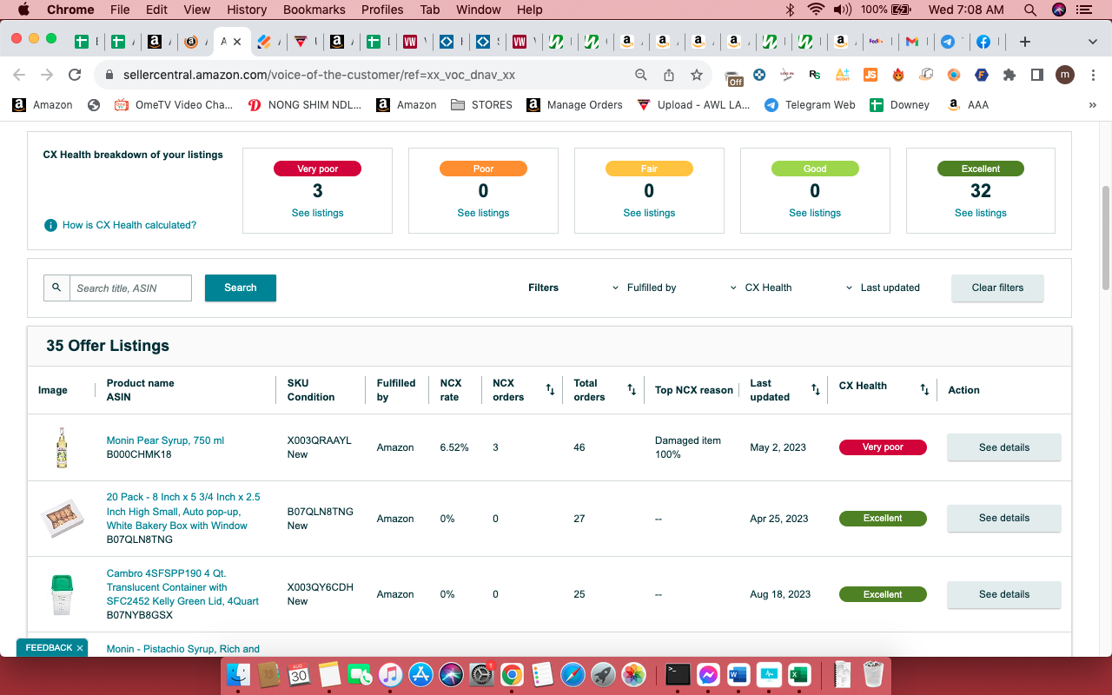Open the Chrome three-dot menu
The height and width of the screenshot is (695, 1112).
point(1093,75)
